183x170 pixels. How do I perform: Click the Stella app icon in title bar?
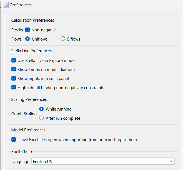click(x=6, y=5)
